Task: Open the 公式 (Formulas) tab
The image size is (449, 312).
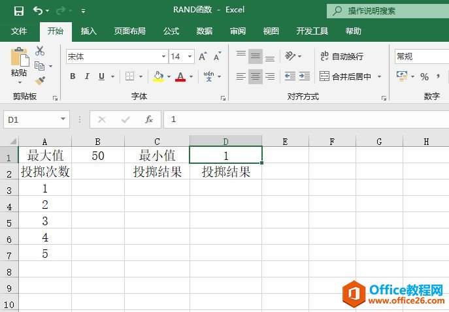Action: click(171, 31)
